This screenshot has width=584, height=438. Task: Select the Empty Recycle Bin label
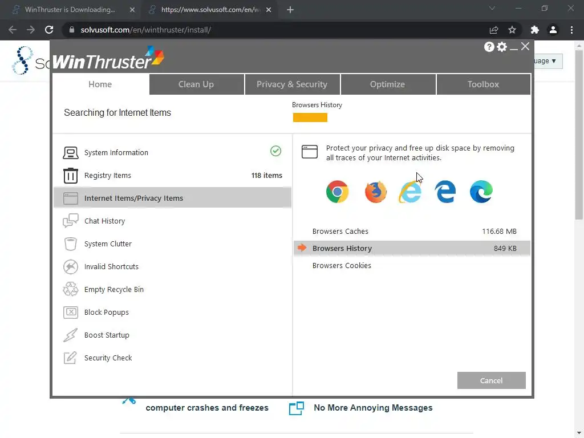(114, 289)
